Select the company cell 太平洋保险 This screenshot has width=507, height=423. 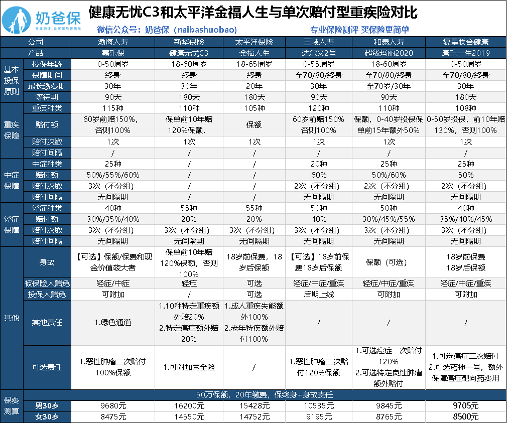tap(254, 42)
